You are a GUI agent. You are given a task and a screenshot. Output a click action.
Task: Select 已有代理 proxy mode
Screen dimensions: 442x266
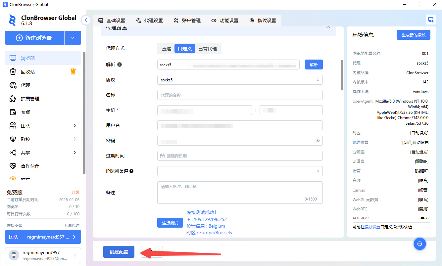208,49
